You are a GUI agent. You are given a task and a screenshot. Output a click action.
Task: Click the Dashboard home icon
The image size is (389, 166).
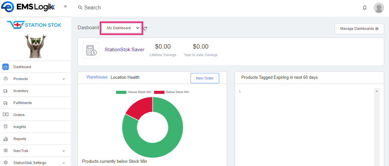(6, 67)
